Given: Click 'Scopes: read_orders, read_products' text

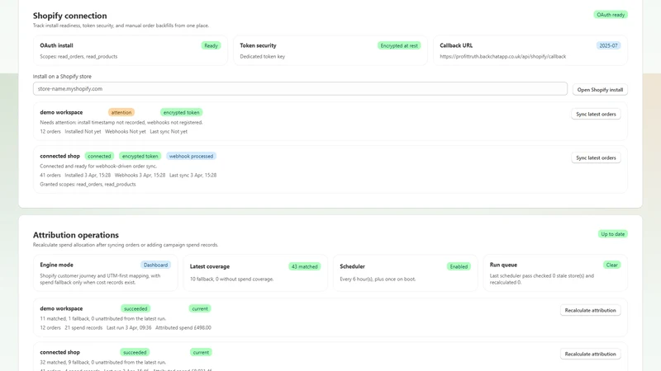Looking at the screenshot, I should (78, 56).
